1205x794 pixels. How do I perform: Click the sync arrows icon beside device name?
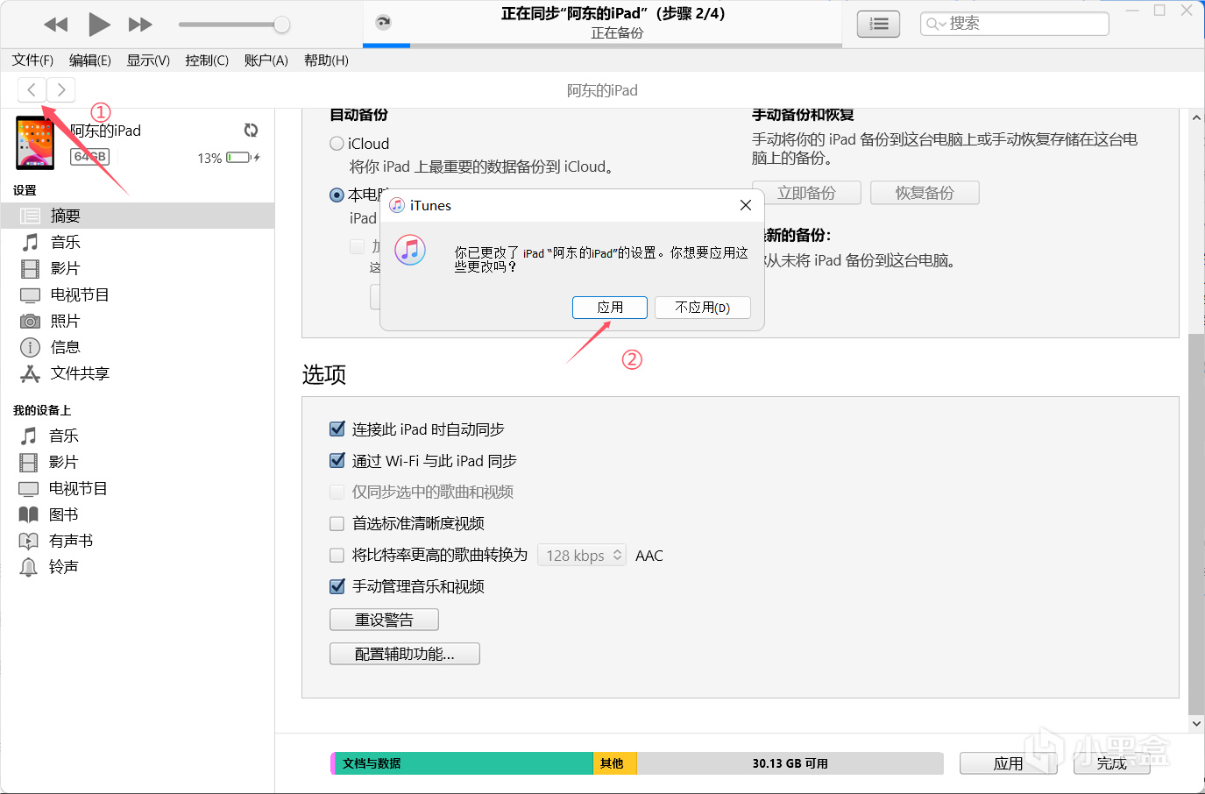pyautogui.click(x=251, y=131)
